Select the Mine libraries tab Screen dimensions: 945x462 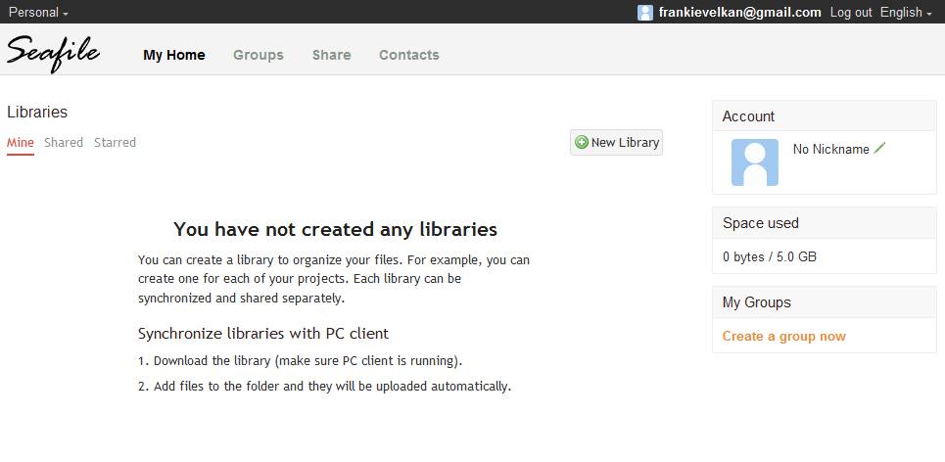(x=21, y=143)
